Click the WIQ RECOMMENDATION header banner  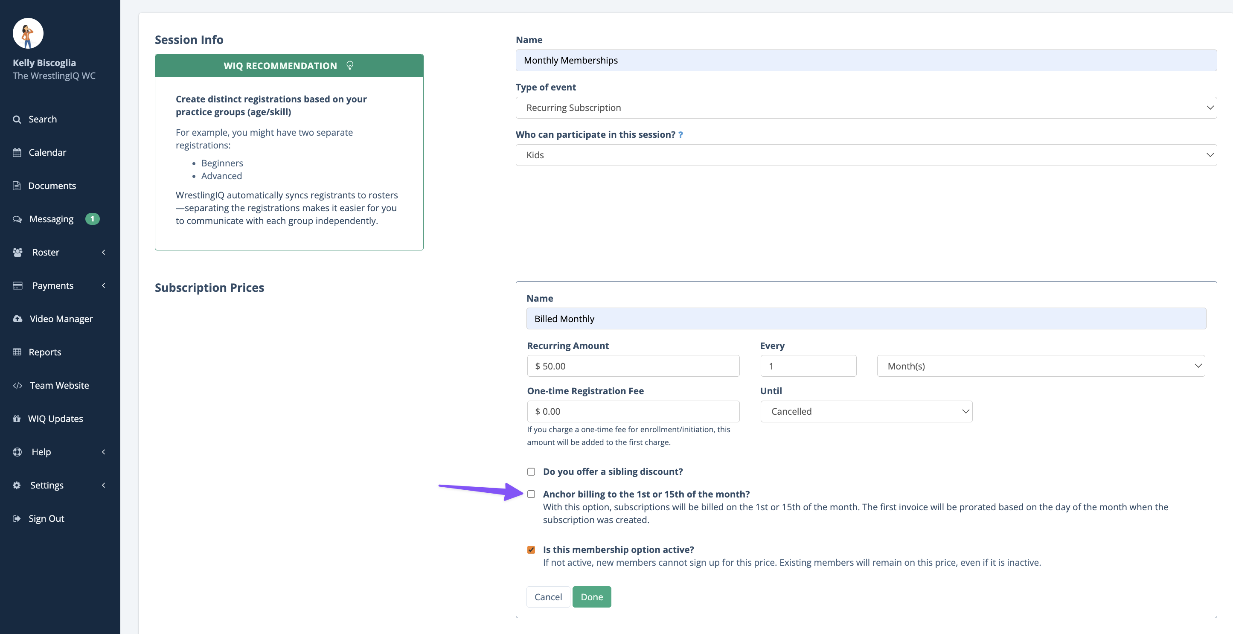click(x=289, y=66)
